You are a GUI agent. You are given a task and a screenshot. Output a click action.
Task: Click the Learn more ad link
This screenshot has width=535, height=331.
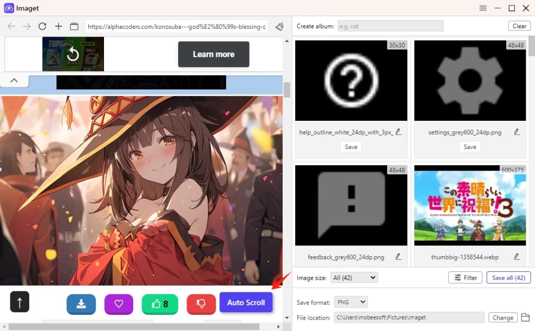click(x=213, y=54)
